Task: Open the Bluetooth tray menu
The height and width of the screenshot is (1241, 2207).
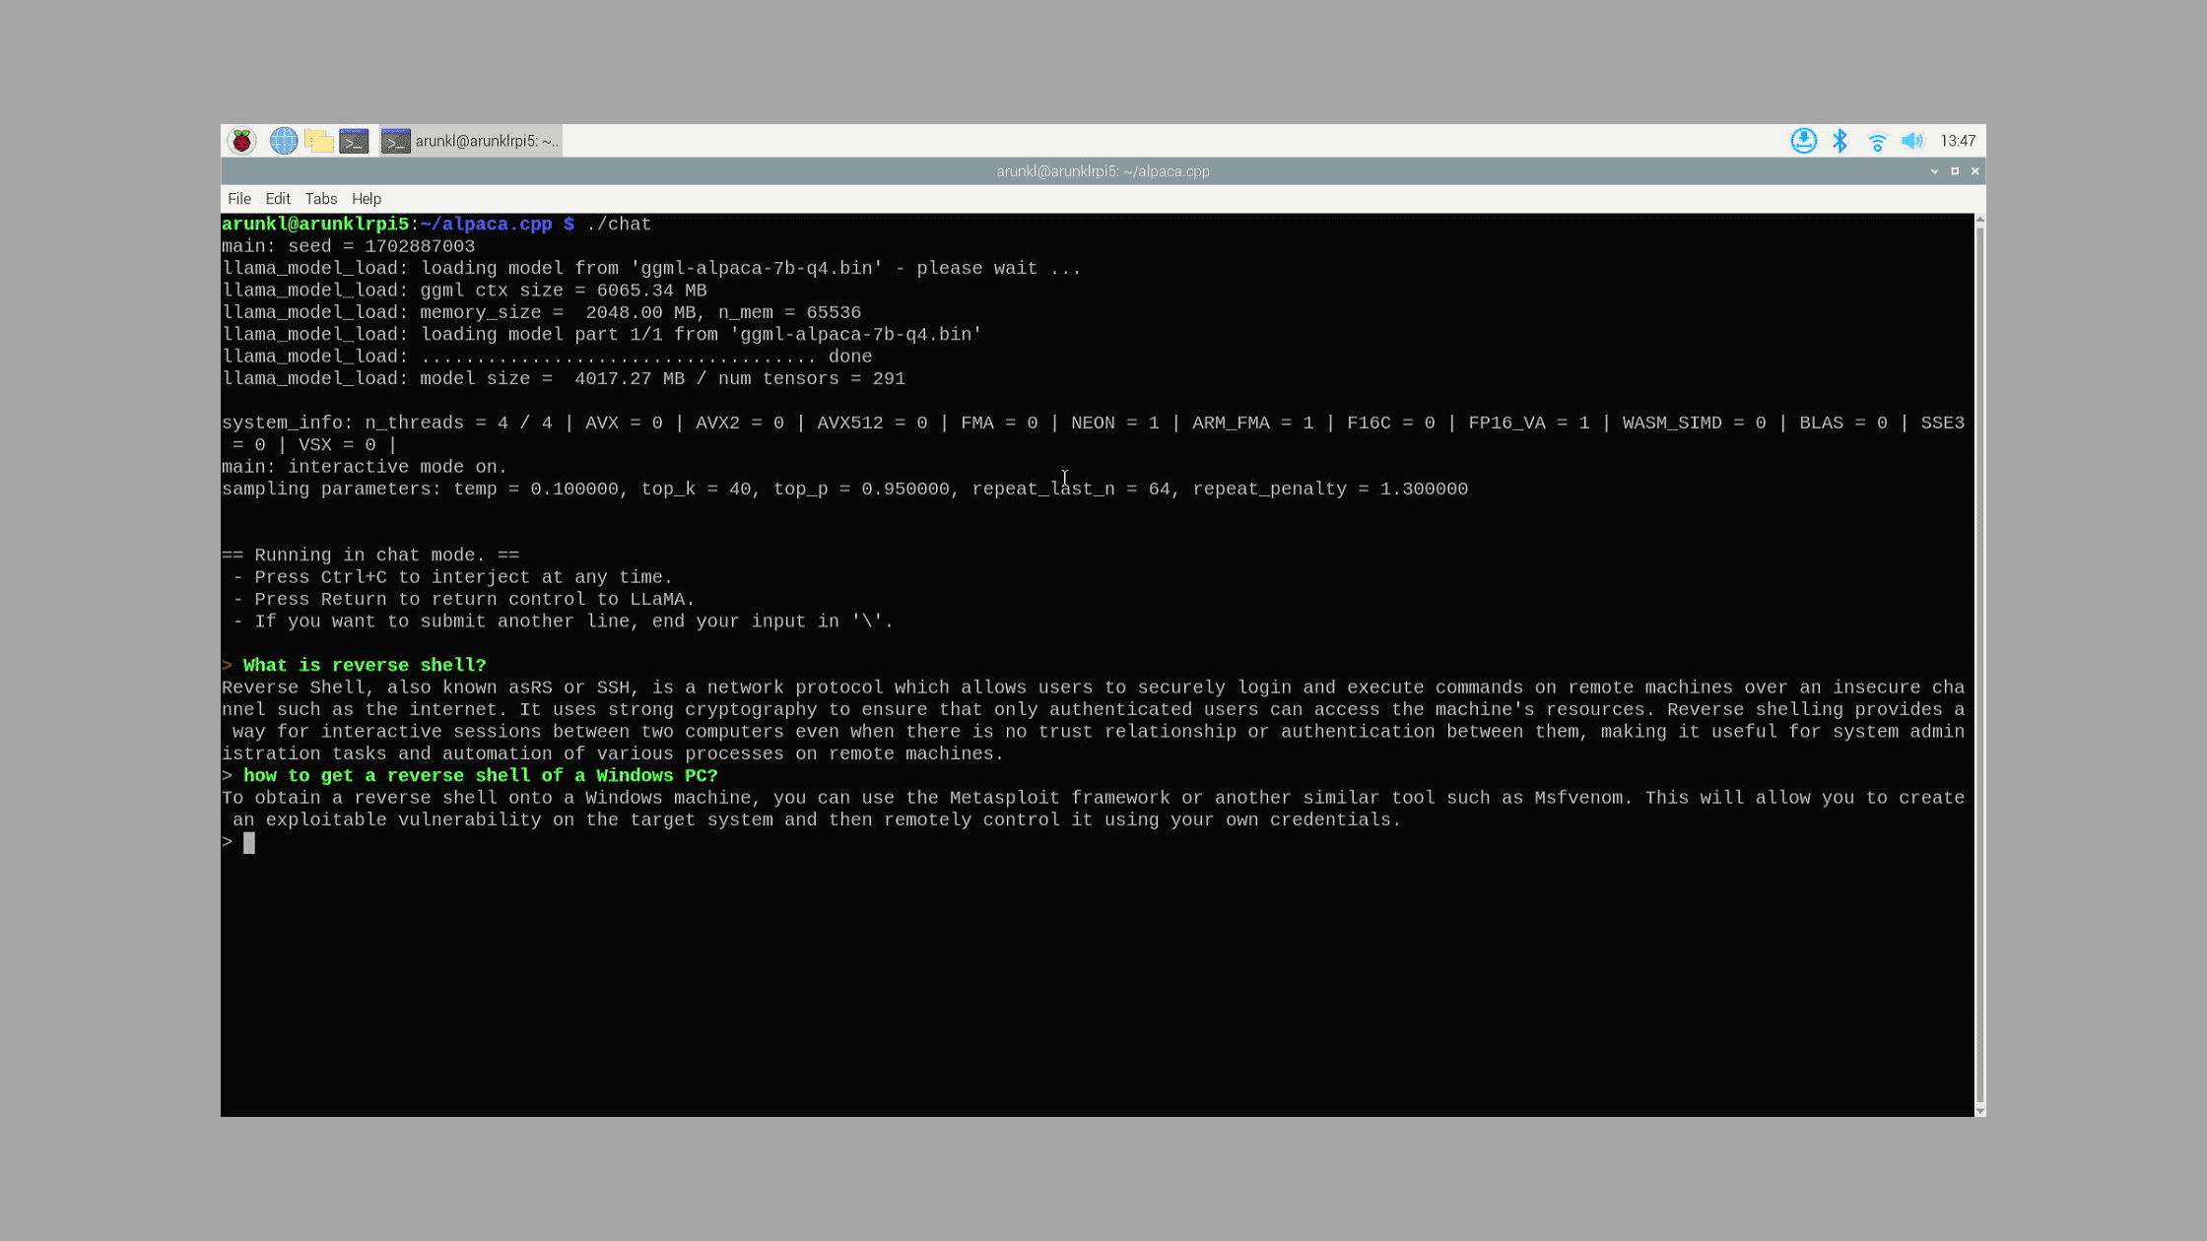Action: pyautogui.click(x=1839, y=141)
